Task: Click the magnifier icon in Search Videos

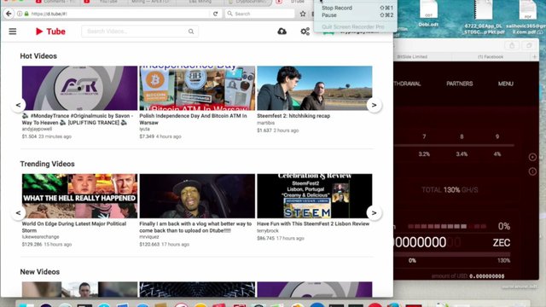Action: tap(191, 32)
